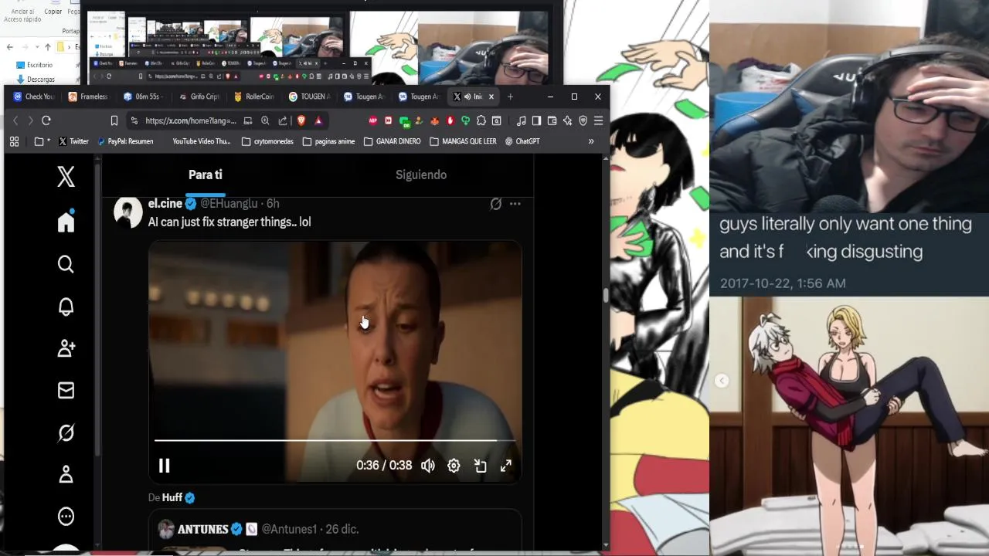
Task: Bookmark this page icon
Action: pos(114,120)
